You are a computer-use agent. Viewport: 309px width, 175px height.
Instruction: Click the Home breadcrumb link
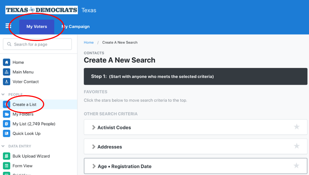pos(89,42)
